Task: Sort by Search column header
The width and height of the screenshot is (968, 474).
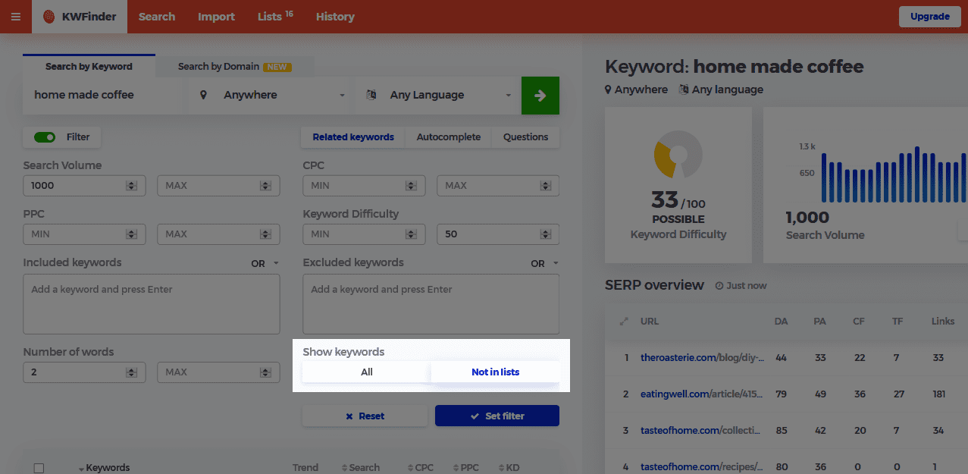Action: [x=361, y=468]
